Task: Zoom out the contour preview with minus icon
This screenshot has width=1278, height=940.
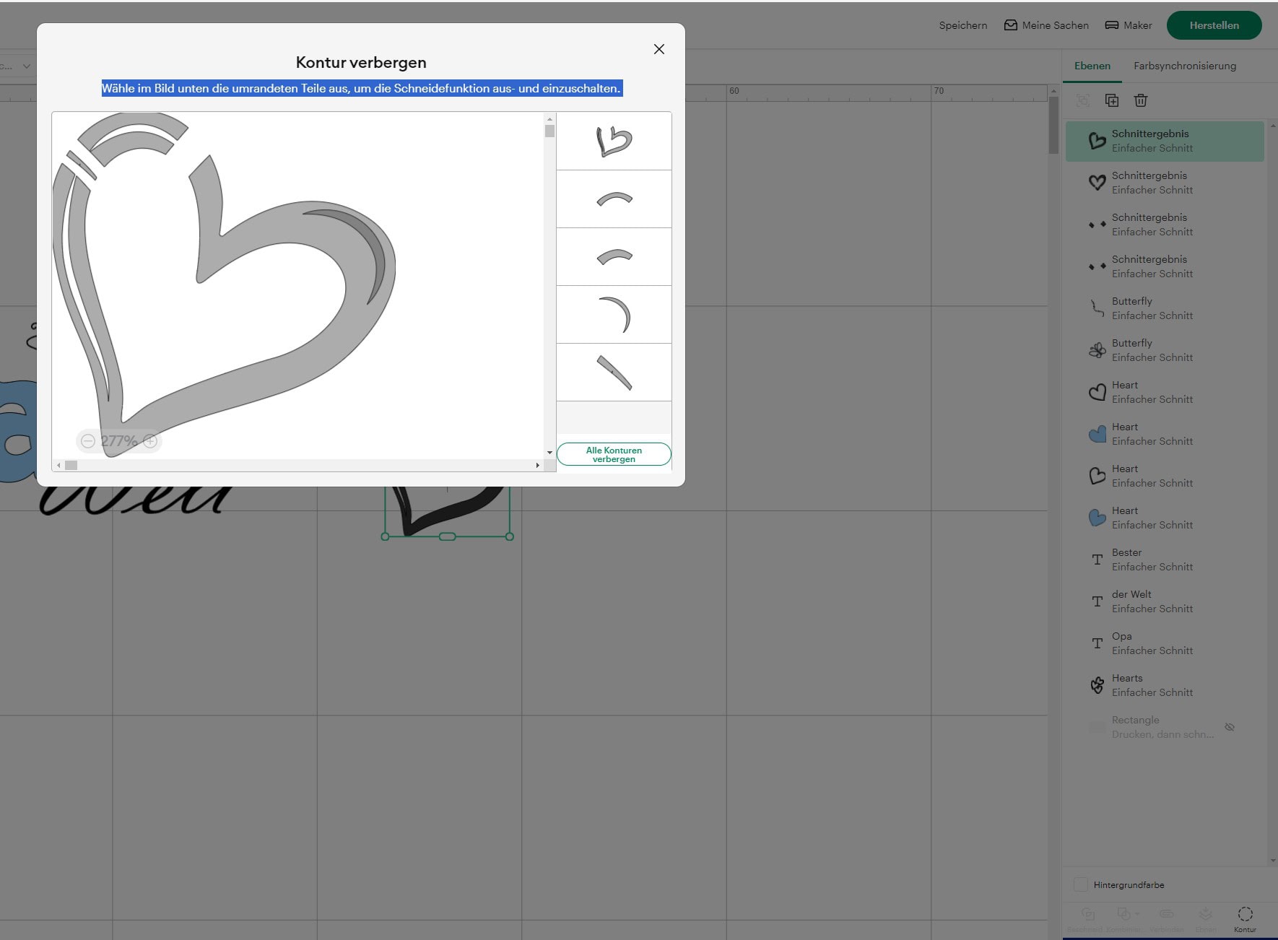Action: click(x=88, y=441)
